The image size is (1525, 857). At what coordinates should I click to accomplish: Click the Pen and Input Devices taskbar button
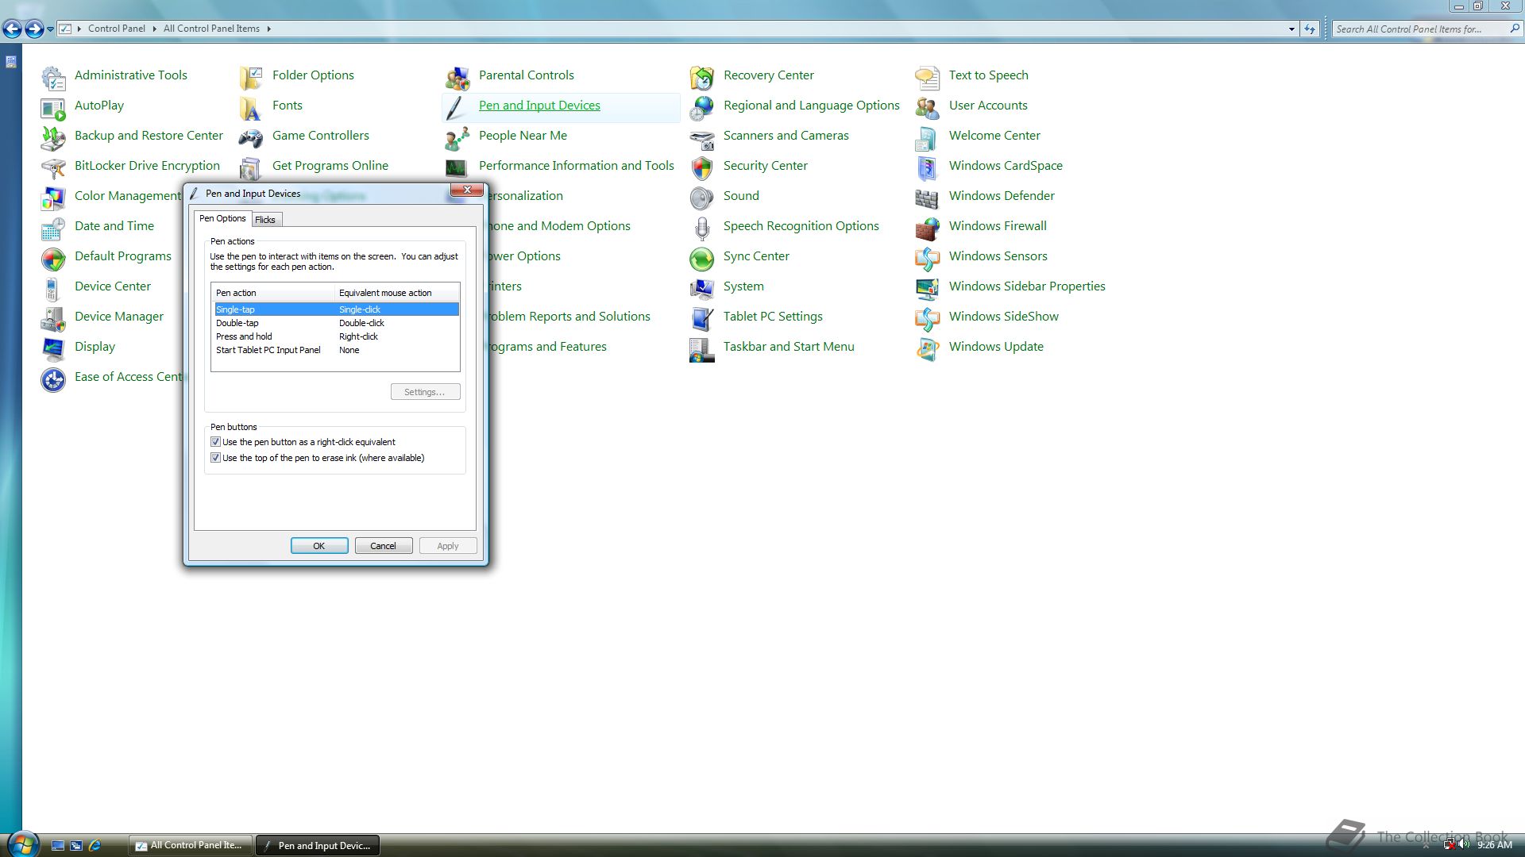point(317,845)
